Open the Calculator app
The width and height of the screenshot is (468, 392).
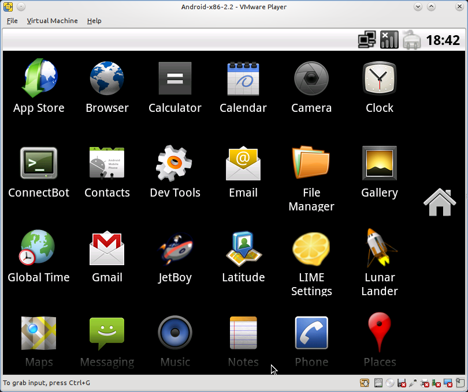[x=175, y=86]
